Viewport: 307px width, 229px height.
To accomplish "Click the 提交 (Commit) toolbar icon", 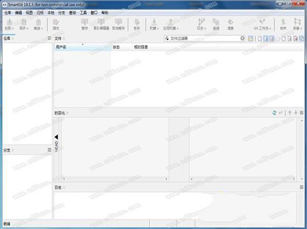I will pos(56,24).
